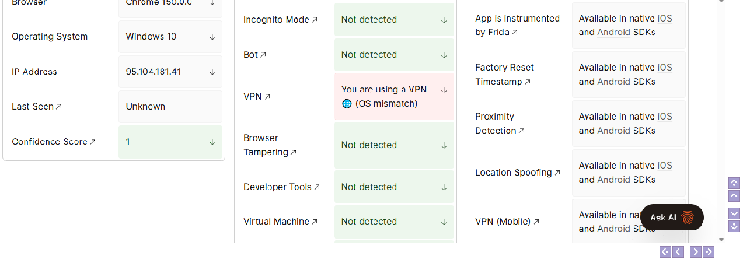Click the iOS link in Factory Reset row
Screen dimensions: 743x263
[665, 68]
